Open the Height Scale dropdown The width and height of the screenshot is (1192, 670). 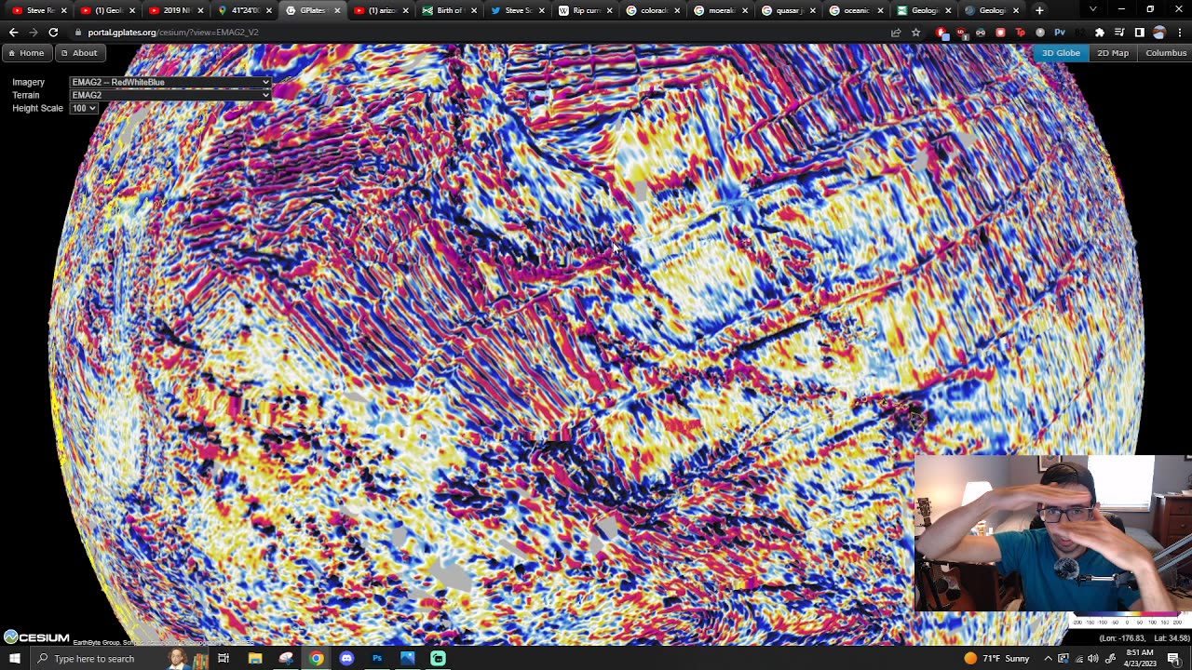click(x=84, y=108)
